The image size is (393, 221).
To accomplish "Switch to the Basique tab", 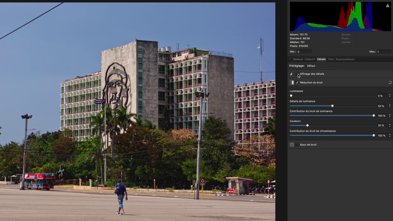I will click(x=298, y=59).
